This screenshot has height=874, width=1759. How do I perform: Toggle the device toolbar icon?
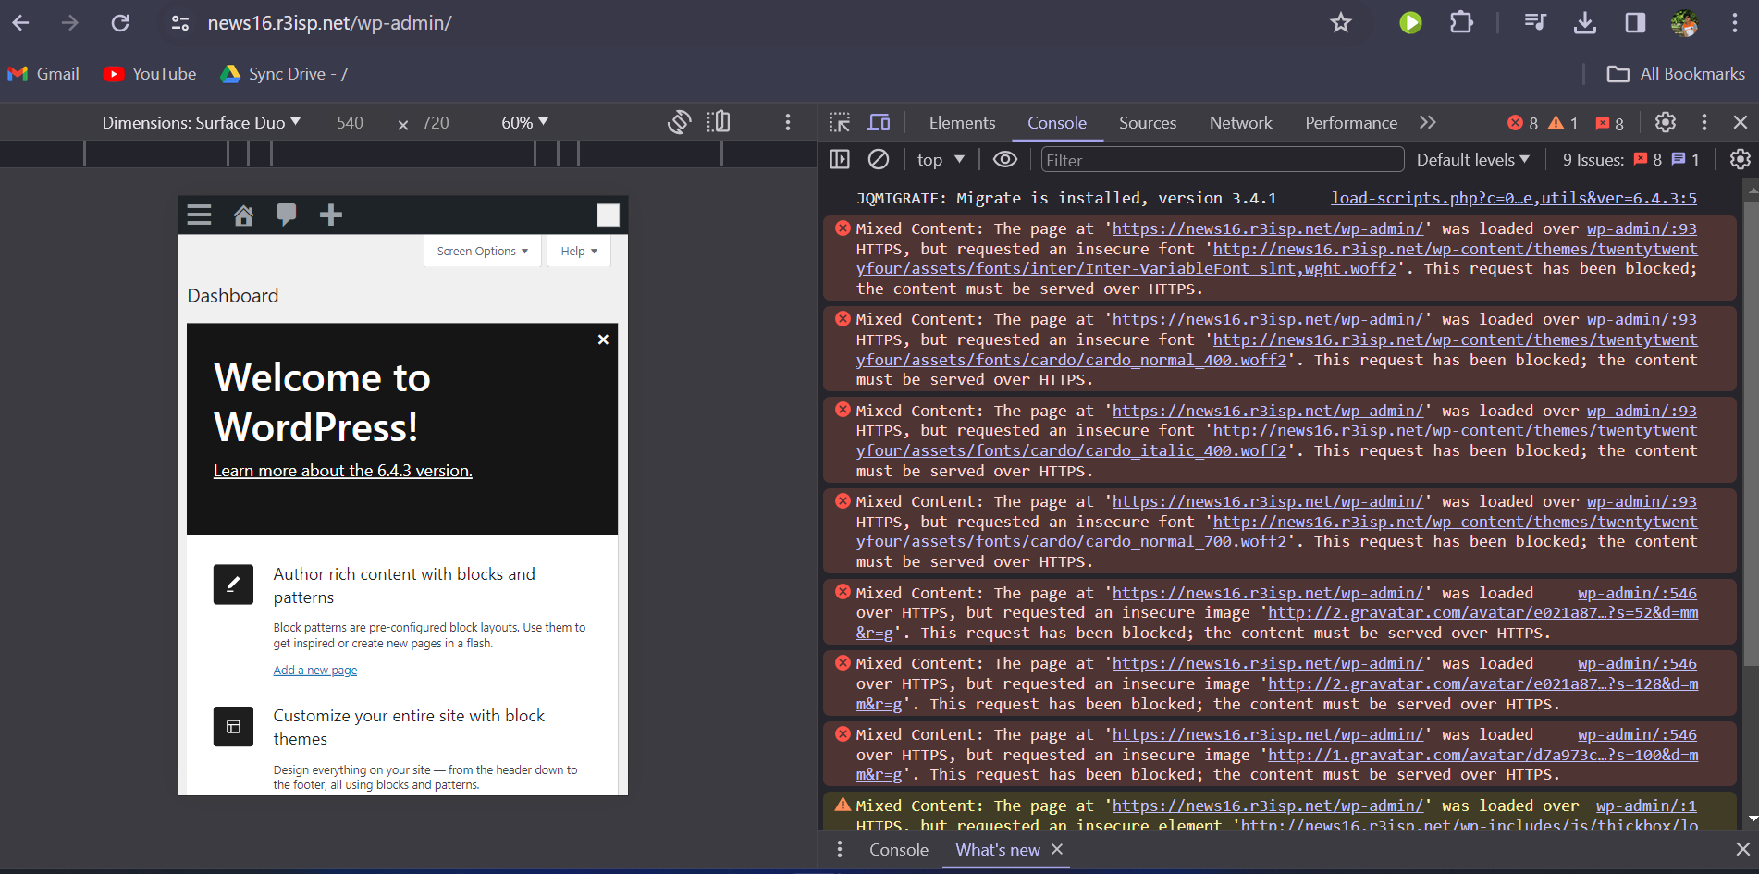pyautogui.click(x=879, y=123)
